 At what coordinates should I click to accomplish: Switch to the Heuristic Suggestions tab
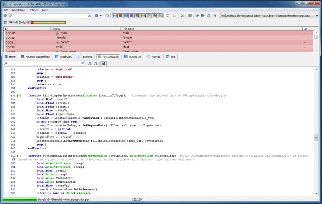coord(35,57)
